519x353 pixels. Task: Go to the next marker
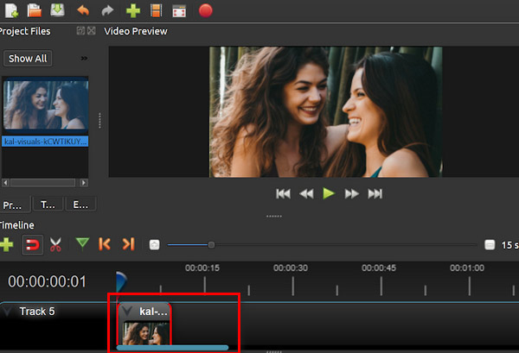pyautogui.click(x=128, y=244)
